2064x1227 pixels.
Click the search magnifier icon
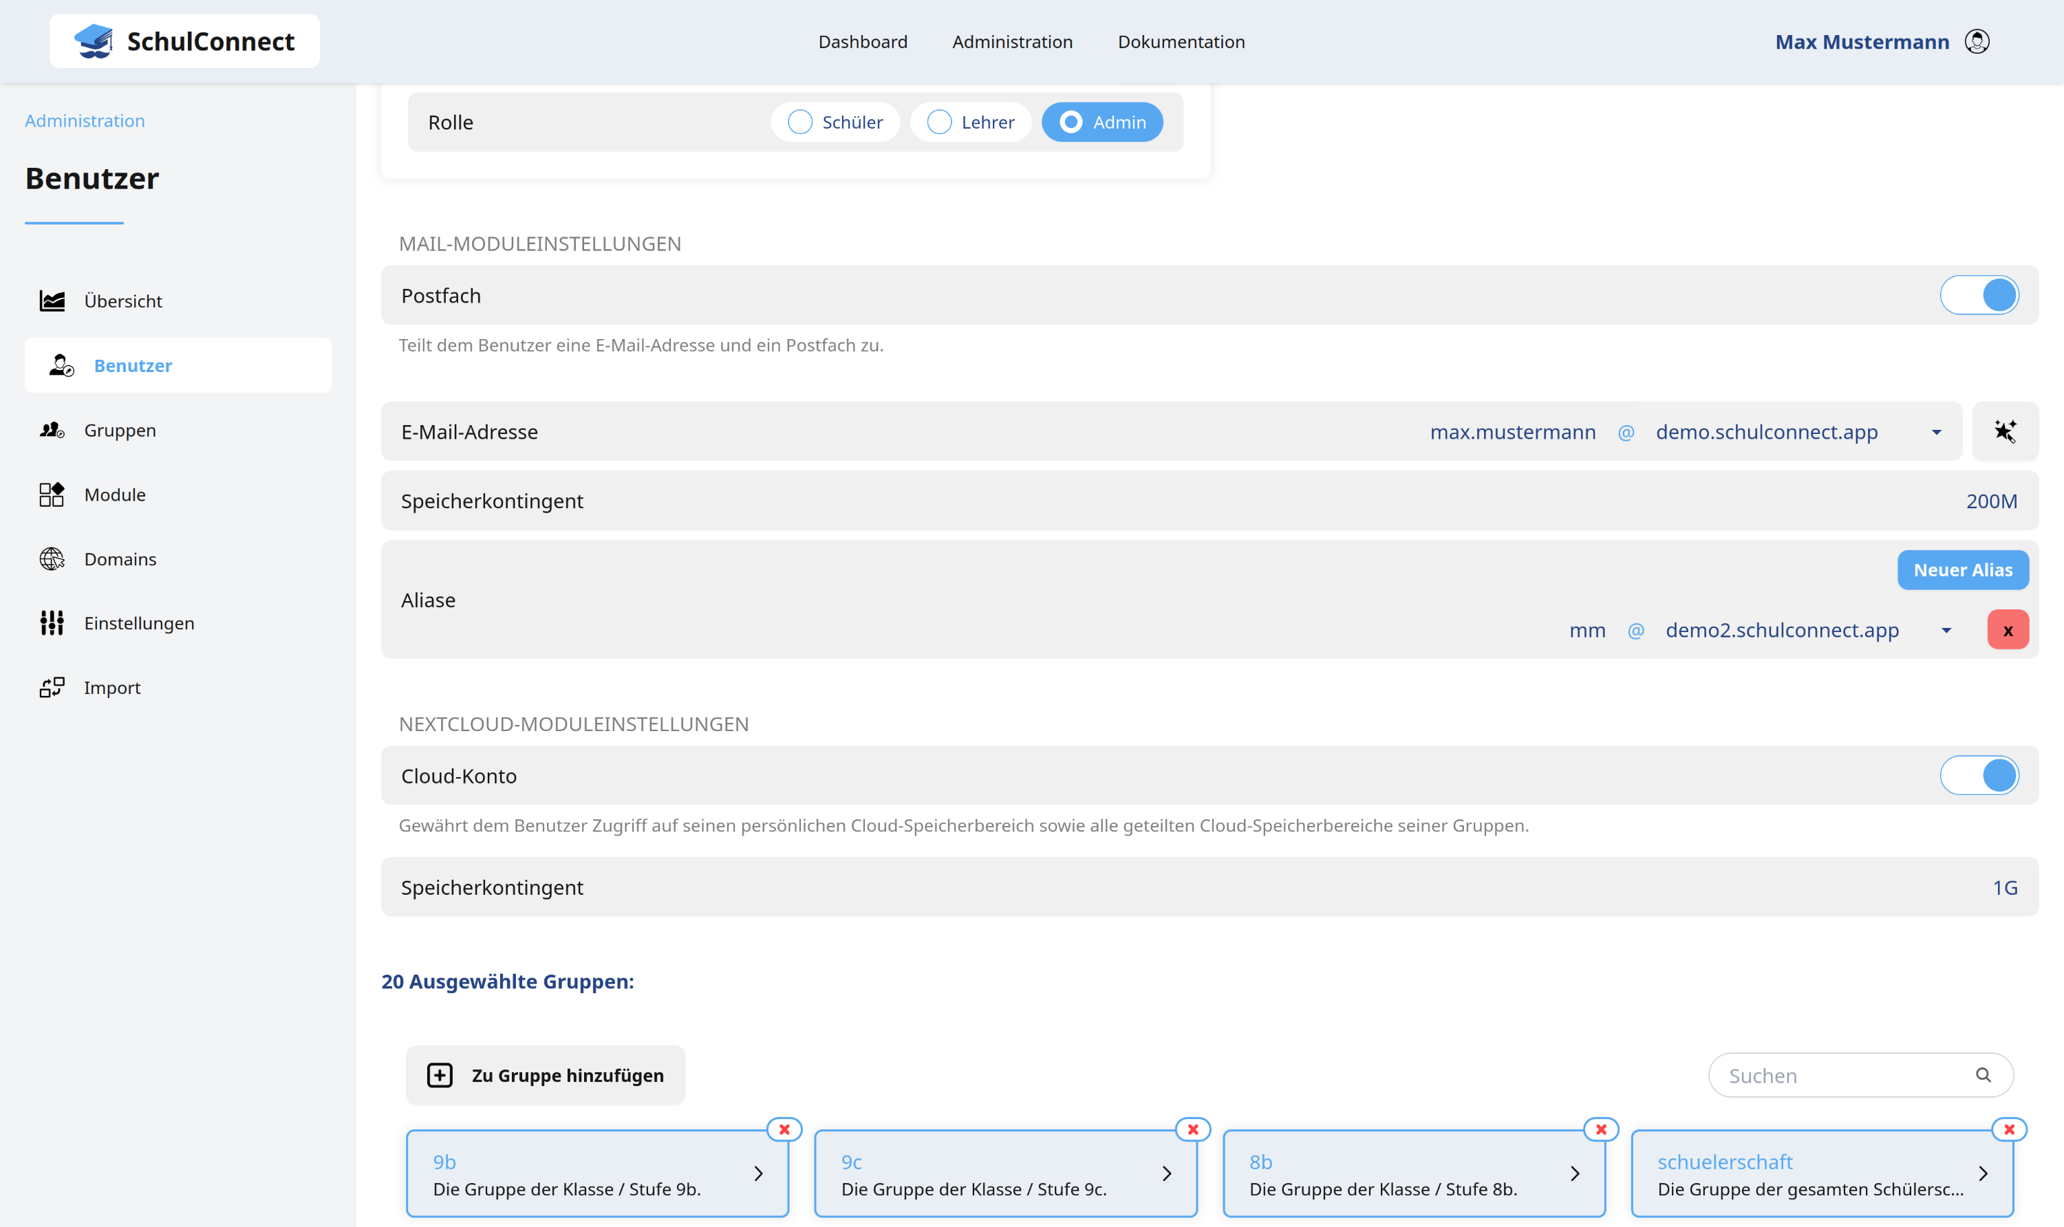coord(1983,1075)
